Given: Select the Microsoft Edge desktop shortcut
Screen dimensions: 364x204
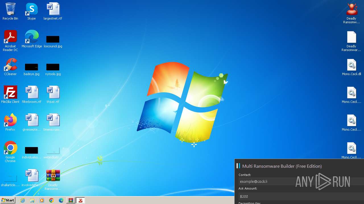Looking at the screenshot, I should point(32,39).
